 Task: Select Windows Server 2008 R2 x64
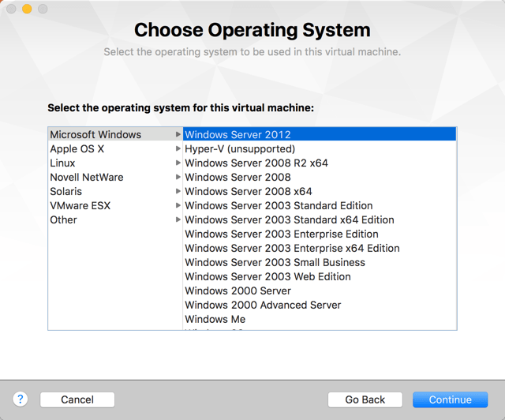pyautogui.click(x=256, y=163)
